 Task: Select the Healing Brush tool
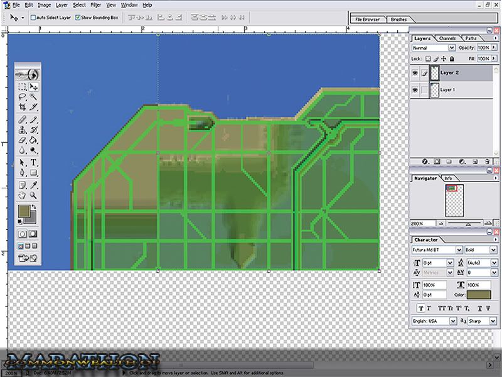click(22, 120)
